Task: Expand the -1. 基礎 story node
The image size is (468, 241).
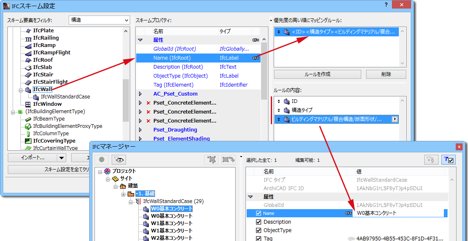Action: (x=123, y=194)
